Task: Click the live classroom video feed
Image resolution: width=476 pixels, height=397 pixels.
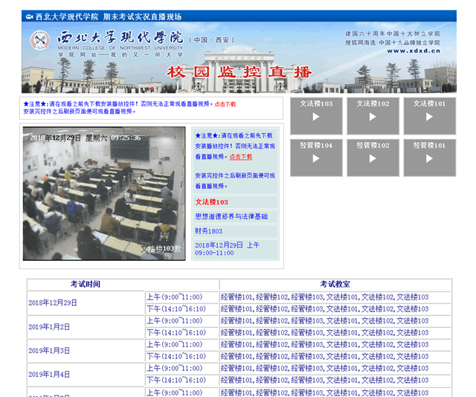Action: (104, 193)
